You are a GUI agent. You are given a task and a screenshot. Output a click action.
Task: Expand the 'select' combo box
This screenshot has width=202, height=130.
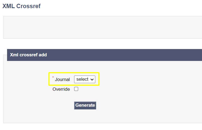[85, 79]
